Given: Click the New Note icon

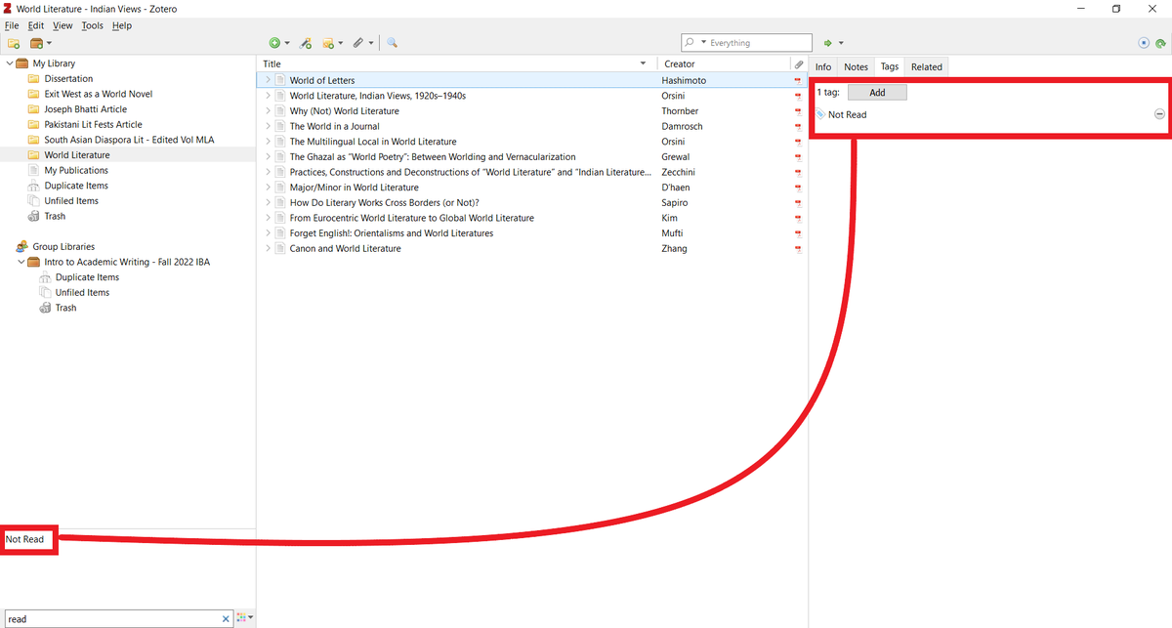Looking at the screenshot, I should pos(328,43).
